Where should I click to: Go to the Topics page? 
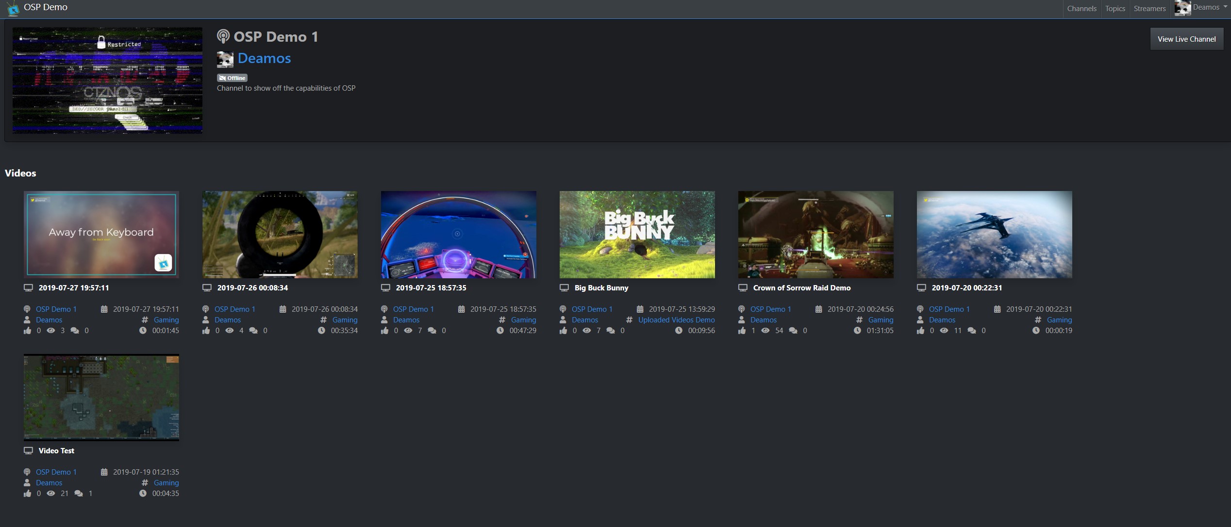(x=1115, y=9)
